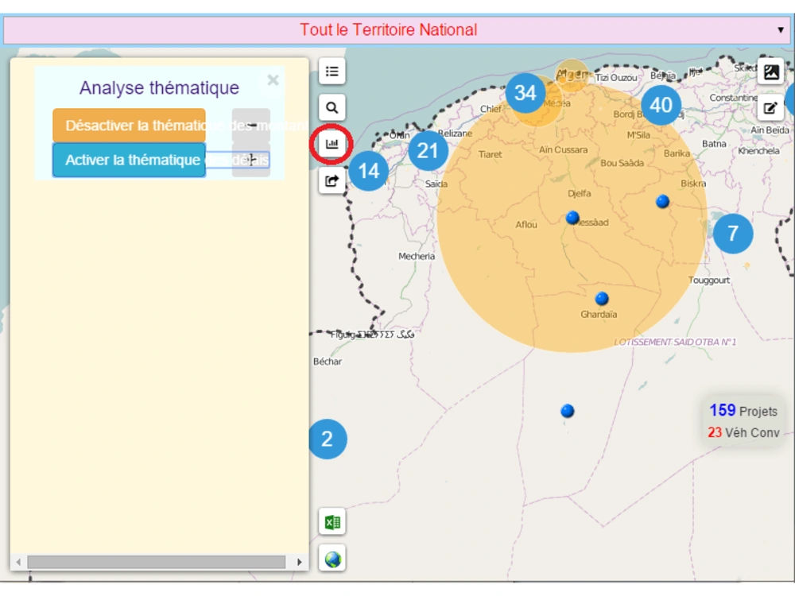Click the magnifier search icon
Viewport: 795px width, 596px height.
click(332, 107)
